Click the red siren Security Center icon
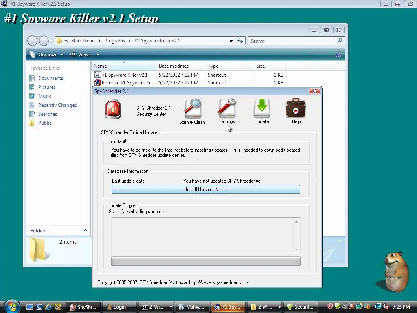 click(x=113, y=109)
